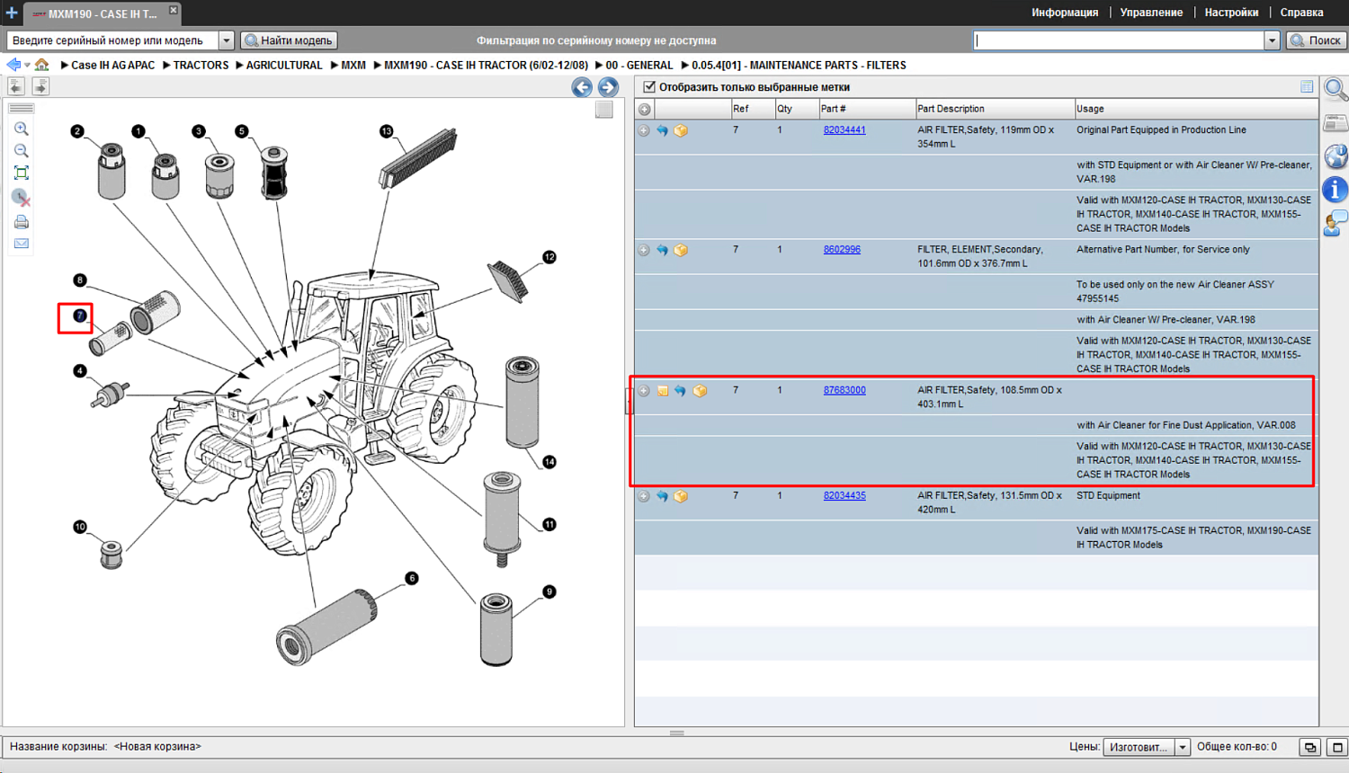
Task: Open the search magnifier in right sidebar
Action: pyautogui.click(x=1336, y=90)
